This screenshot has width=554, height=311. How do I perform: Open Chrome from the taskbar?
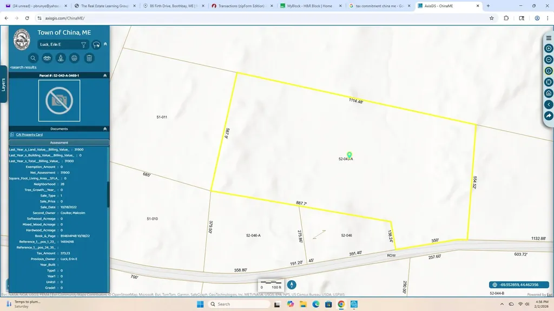(x=341, y=304)
